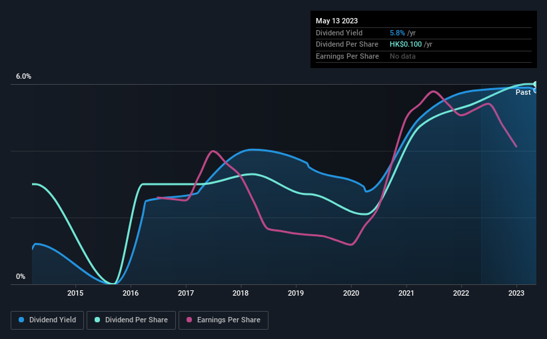The image size is (547, 339).
Task: Toggle the Dividend Yield legend button
Action: tap(47, 320)
